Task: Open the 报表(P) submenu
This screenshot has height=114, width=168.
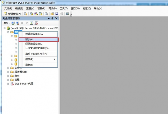Action: tap(38, 59)
